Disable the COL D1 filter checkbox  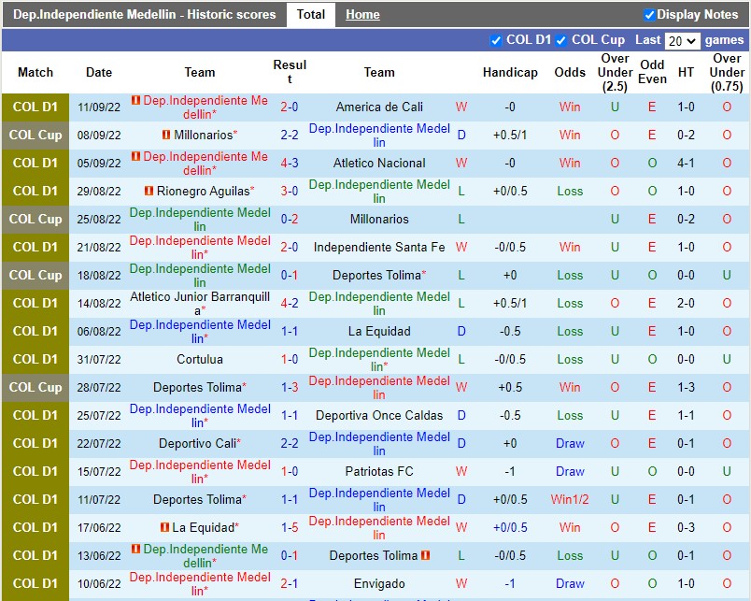(x=496, y=40)
